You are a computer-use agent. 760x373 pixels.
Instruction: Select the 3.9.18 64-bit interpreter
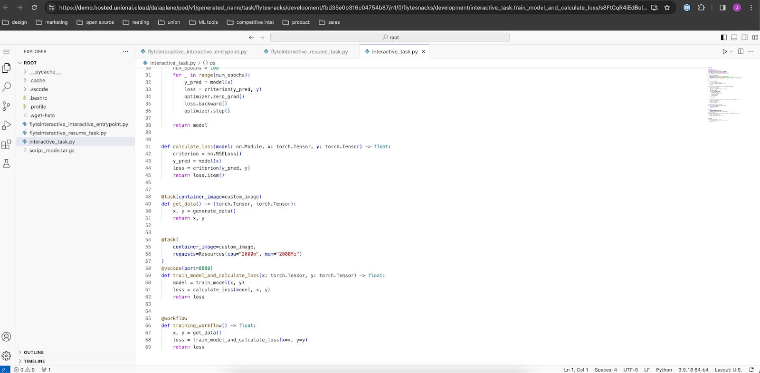click(x=693, y=370)
